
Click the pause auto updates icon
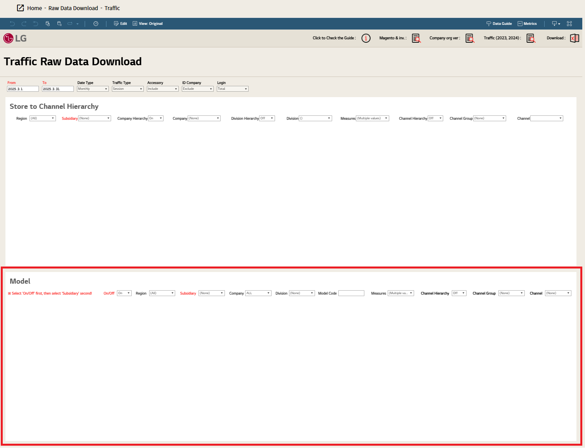59,24
